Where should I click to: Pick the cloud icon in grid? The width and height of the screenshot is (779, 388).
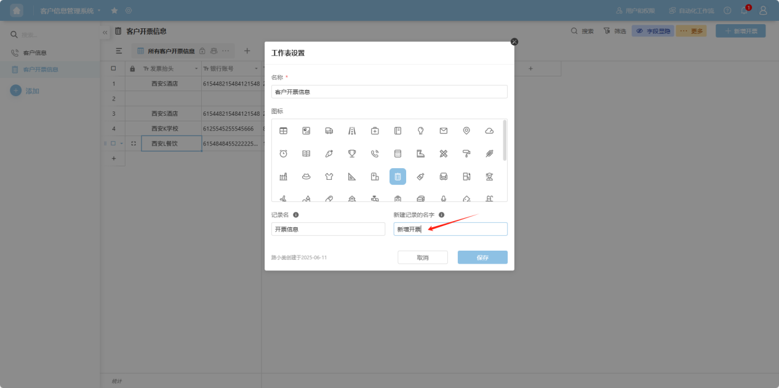[x=489, y=131]
